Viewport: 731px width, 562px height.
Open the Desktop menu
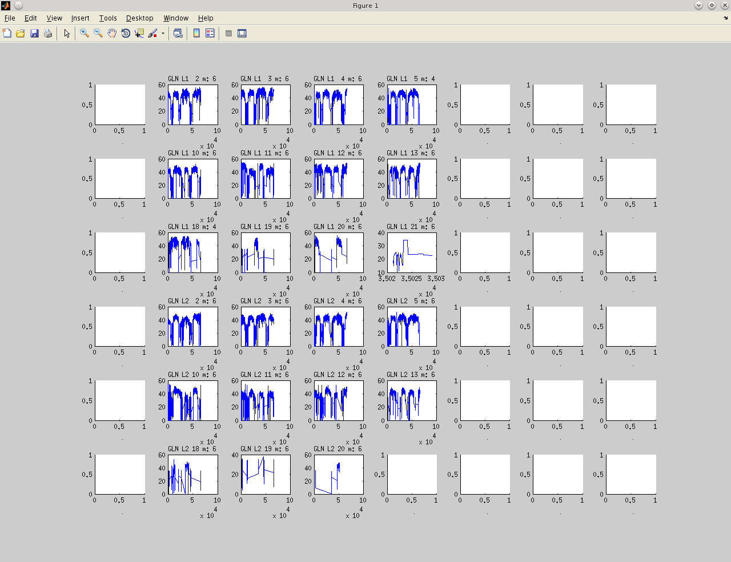[x=139, y=18]
